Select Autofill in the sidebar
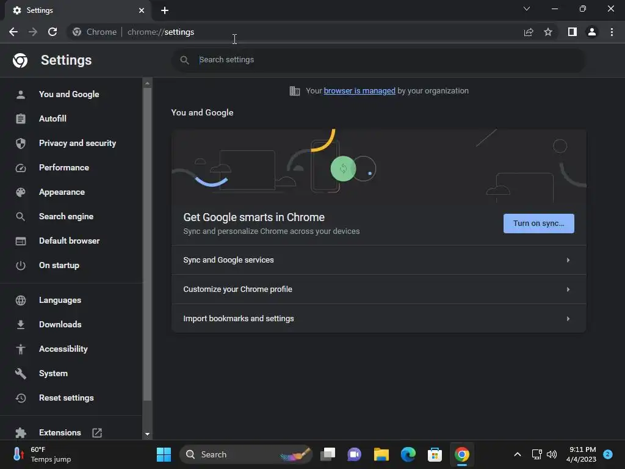This screenshot has width=625, height=469. [52, 119]
